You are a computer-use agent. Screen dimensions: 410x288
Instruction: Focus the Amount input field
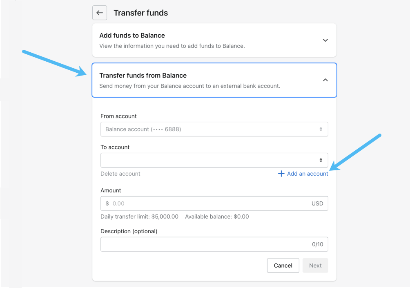click(208, 203)
